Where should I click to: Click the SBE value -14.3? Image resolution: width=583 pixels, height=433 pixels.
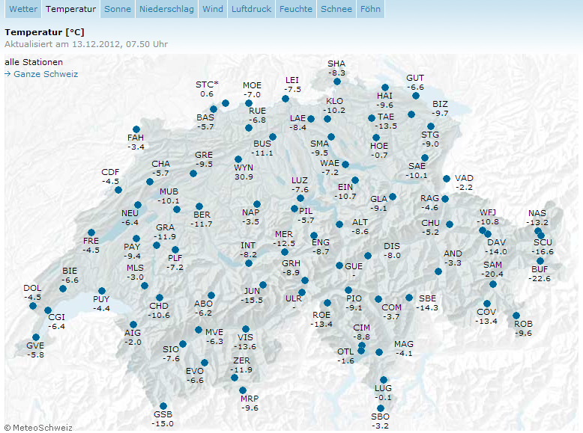click(x=427, y=308)
